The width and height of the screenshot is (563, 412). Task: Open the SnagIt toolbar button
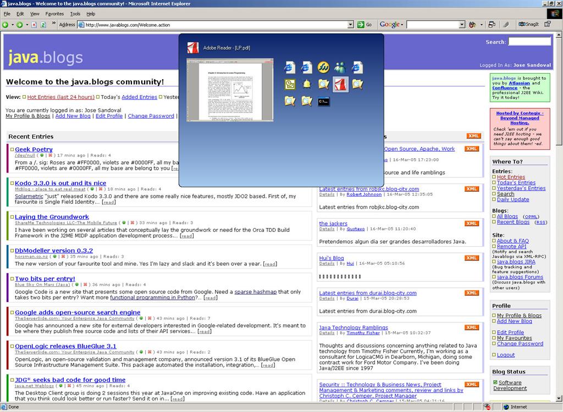point(528,24)
